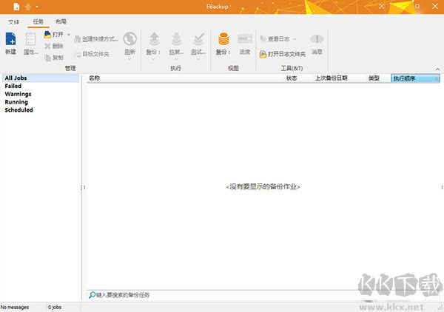The height and width of the screenshot is (312, 444).
Task: Click the No messages status text
Action: click(15, 307)
